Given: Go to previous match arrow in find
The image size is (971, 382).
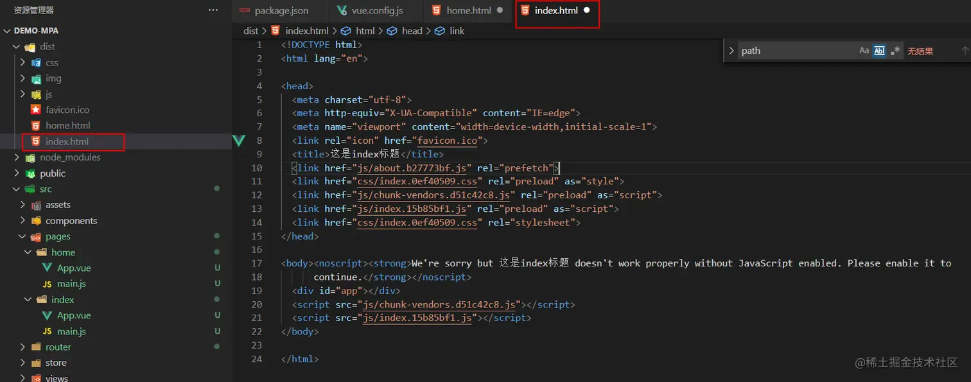Looking at the screenshot, I should coord(965,51).
